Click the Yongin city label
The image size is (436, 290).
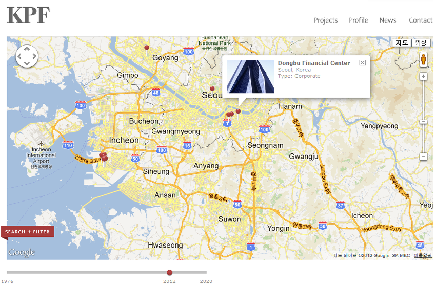pos(278,228)
